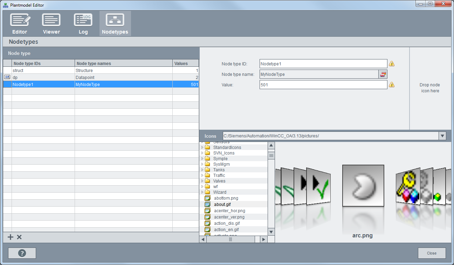
Task: Click the Node type ID input field
Action: pyautogui.click(x=323, y=64)
